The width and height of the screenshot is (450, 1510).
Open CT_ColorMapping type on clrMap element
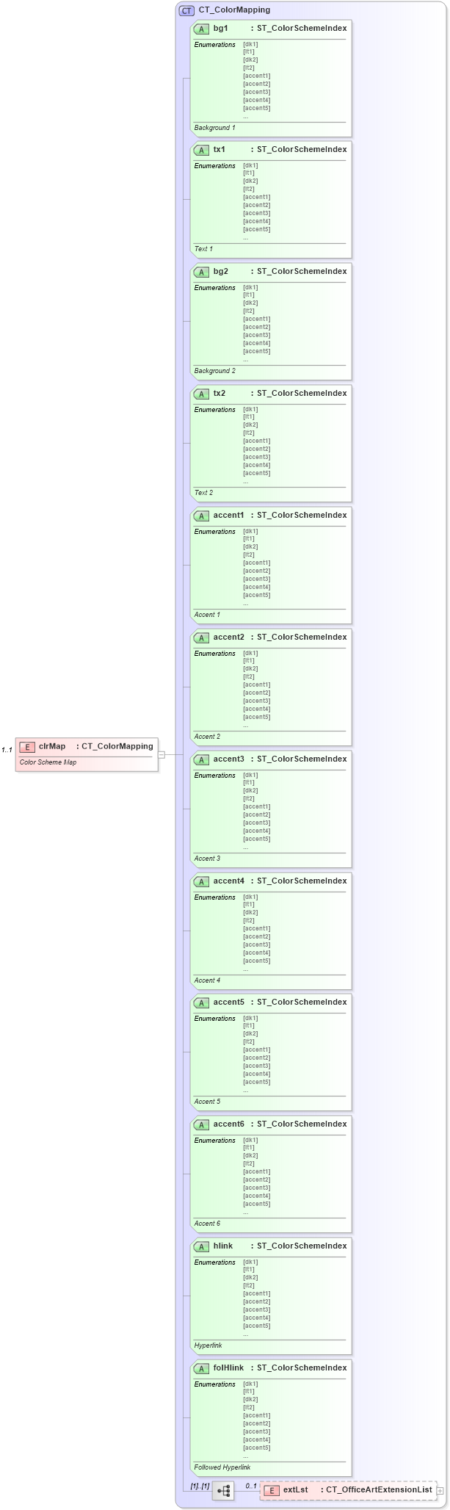coord(117,746)
